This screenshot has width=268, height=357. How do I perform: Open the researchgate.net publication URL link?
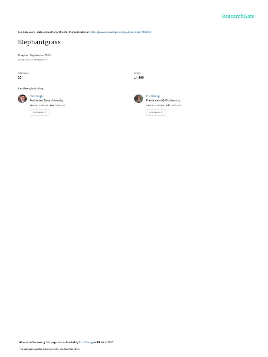click(x=120, y=32)
